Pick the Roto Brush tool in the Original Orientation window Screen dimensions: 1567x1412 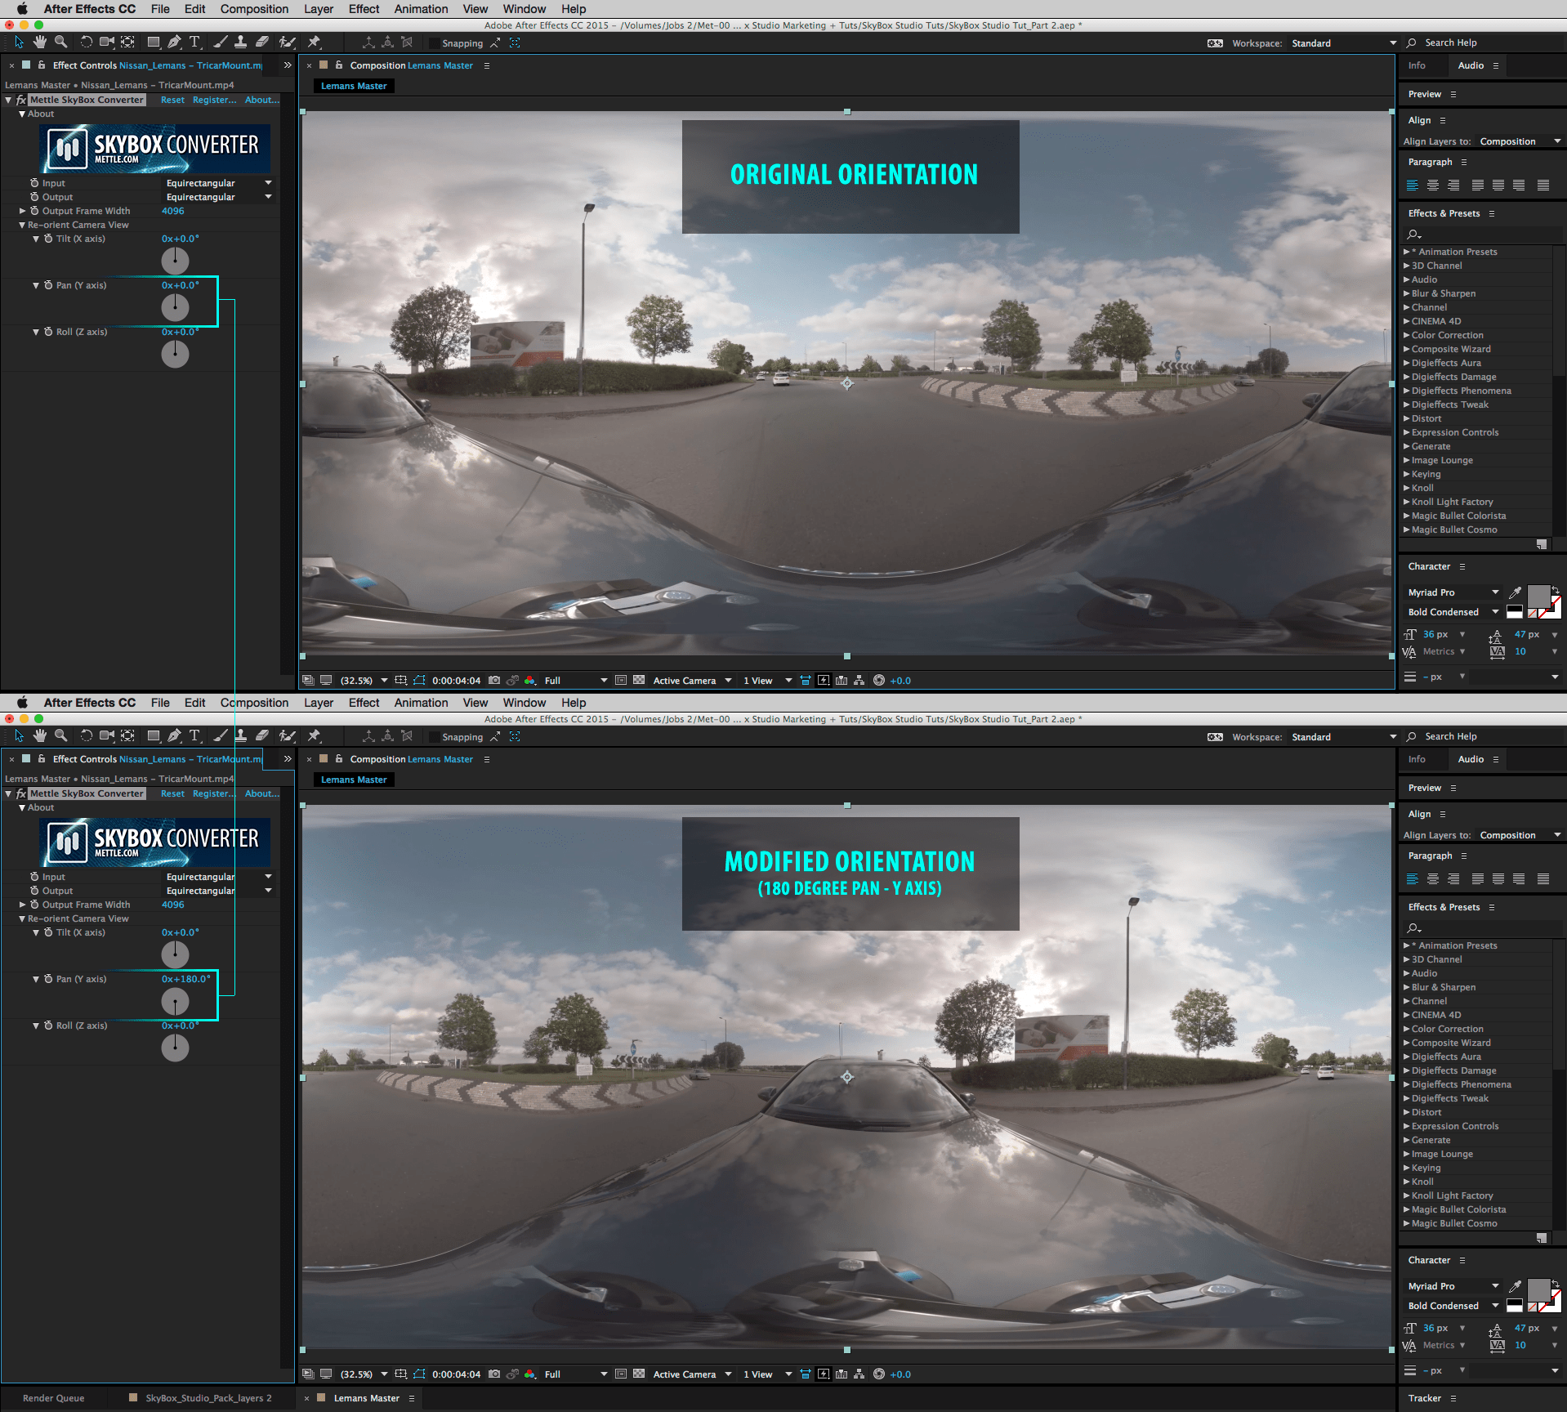tap(287, 42)
